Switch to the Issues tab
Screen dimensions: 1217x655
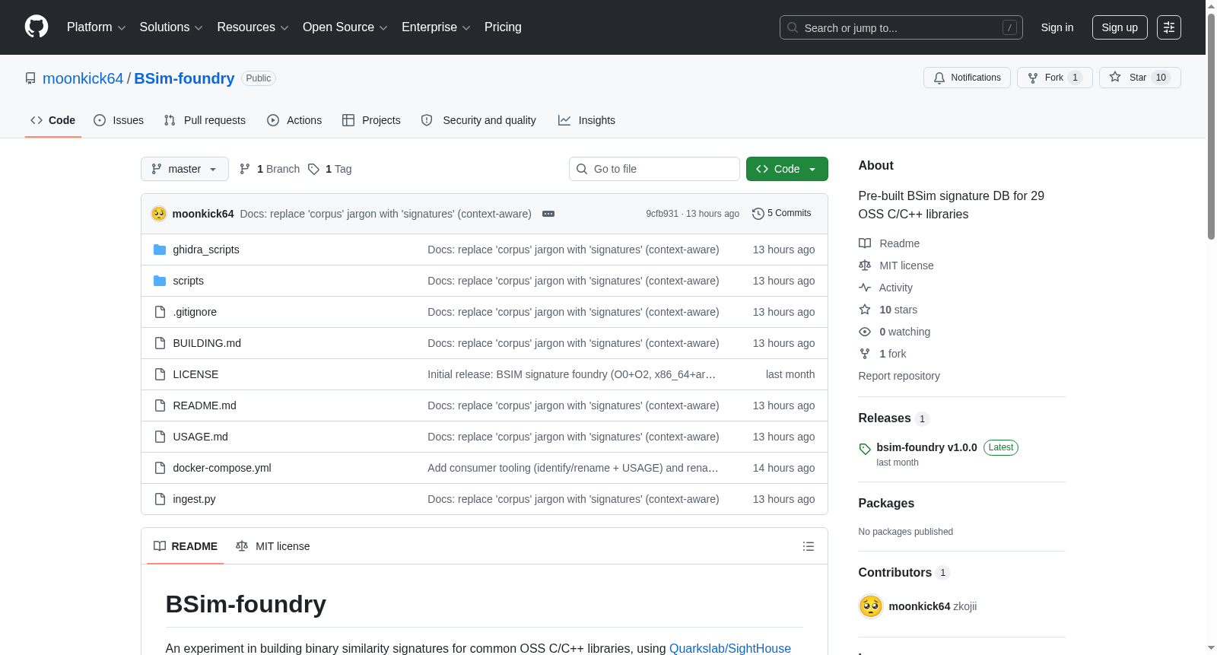pos(119,120)
